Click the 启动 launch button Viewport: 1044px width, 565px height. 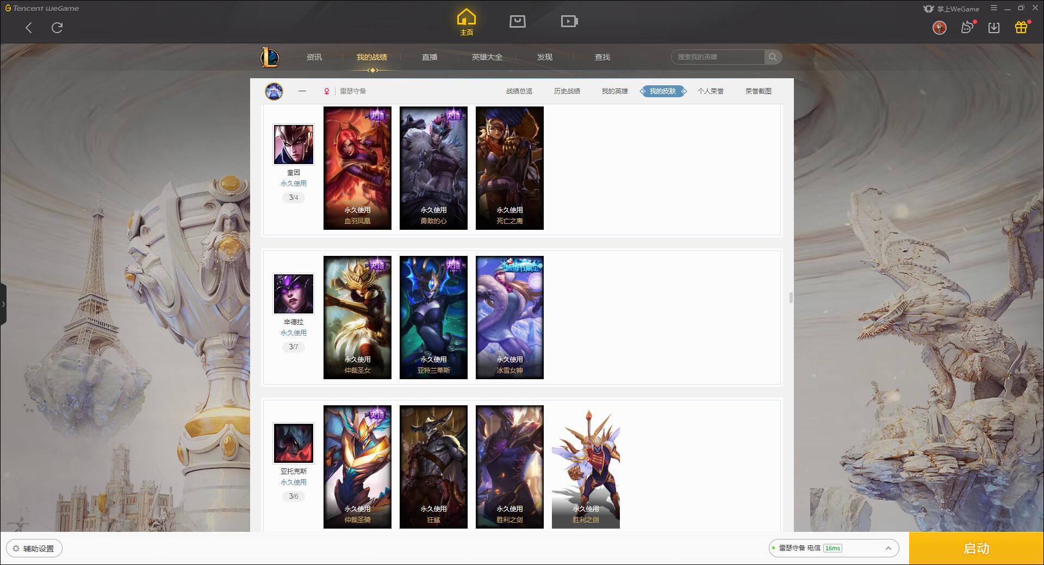pos(976,548)
